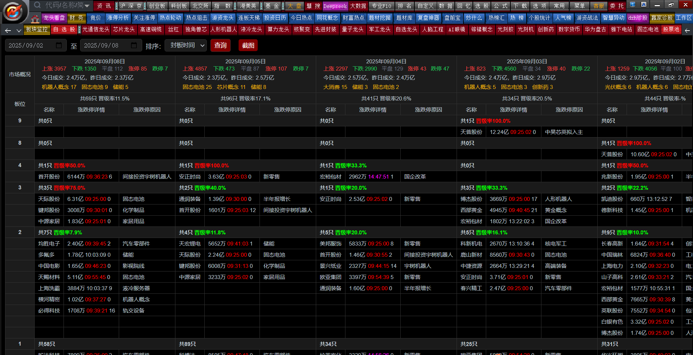693x355 pixels.
Task: Open the Deepseek toolbar item
Action: pos(335,6)
